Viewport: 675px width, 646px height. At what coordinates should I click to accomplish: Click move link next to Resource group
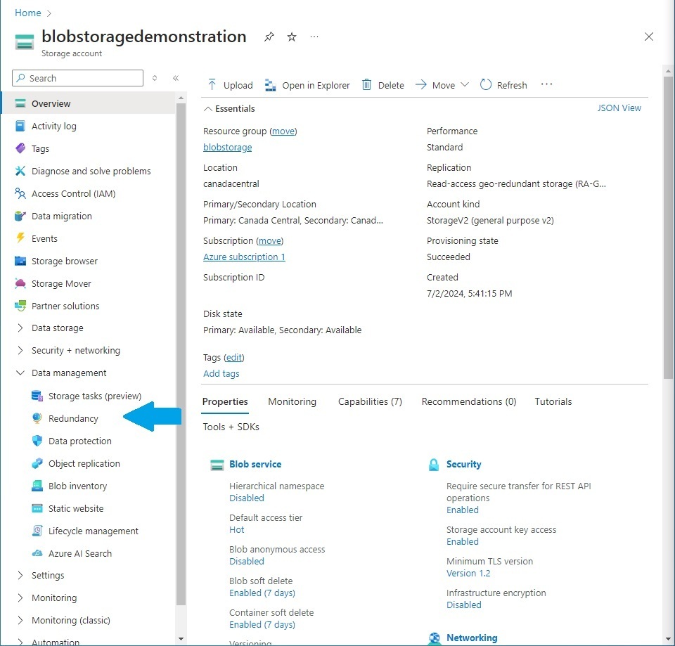[x=283, y=131]
